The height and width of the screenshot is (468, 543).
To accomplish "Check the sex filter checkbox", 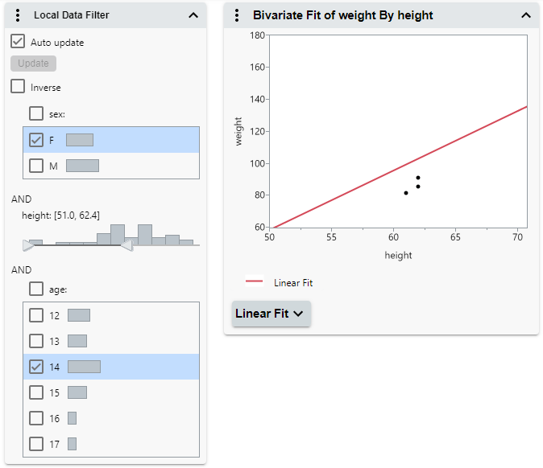I will (x=36, y=113).
